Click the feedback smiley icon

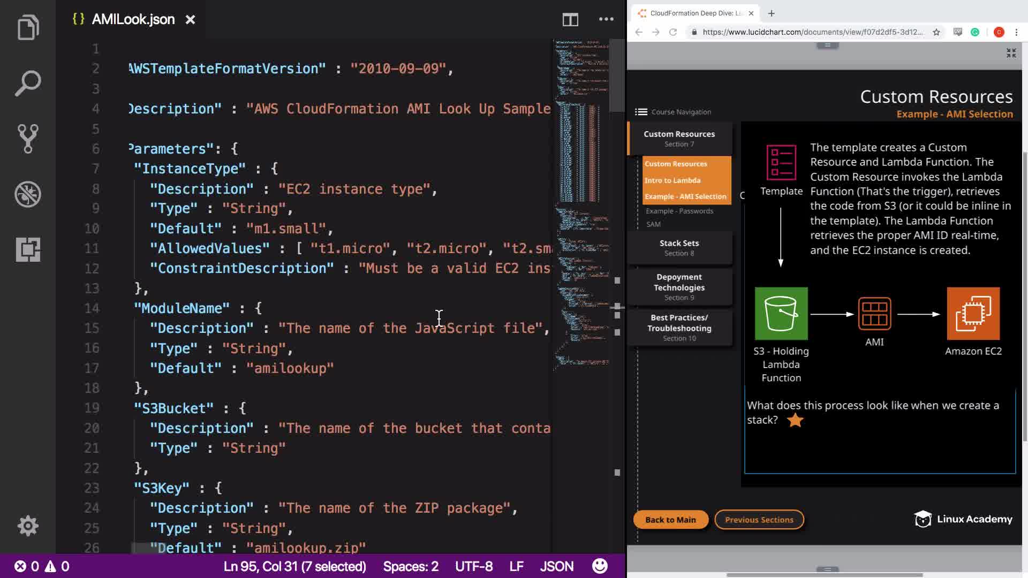tap(600, 566)
